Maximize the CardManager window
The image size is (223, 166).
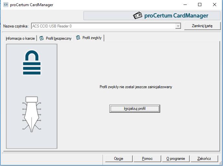tap(200, 5)
